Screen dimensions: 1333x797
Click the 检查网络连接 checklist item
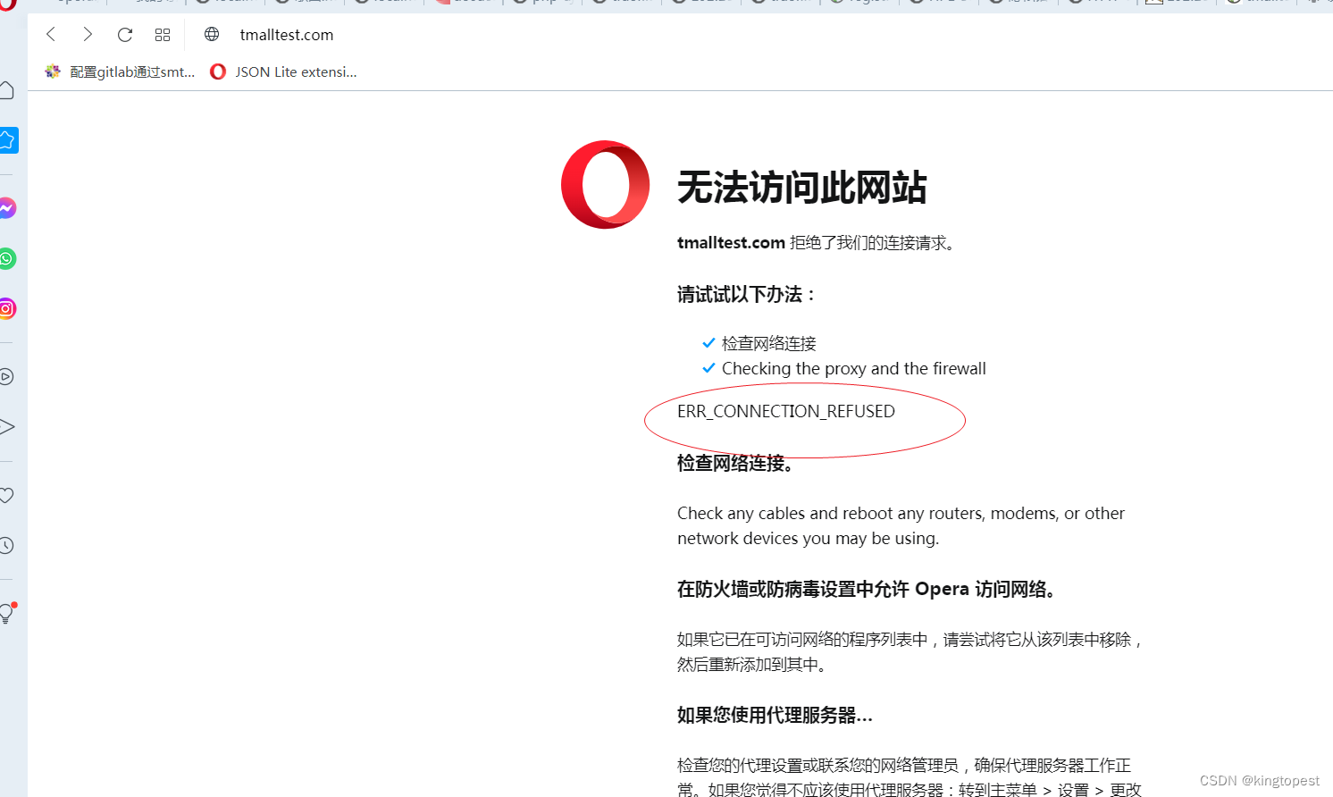769,343
